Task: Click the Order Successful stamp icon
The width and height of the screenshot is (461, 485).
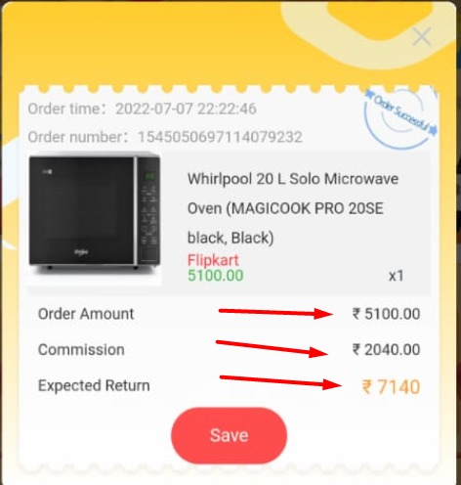Action: [400, 118]
